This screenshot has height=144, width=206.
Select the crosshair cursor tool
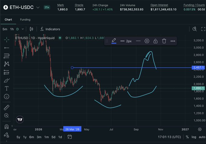click(x=7, y=40)
